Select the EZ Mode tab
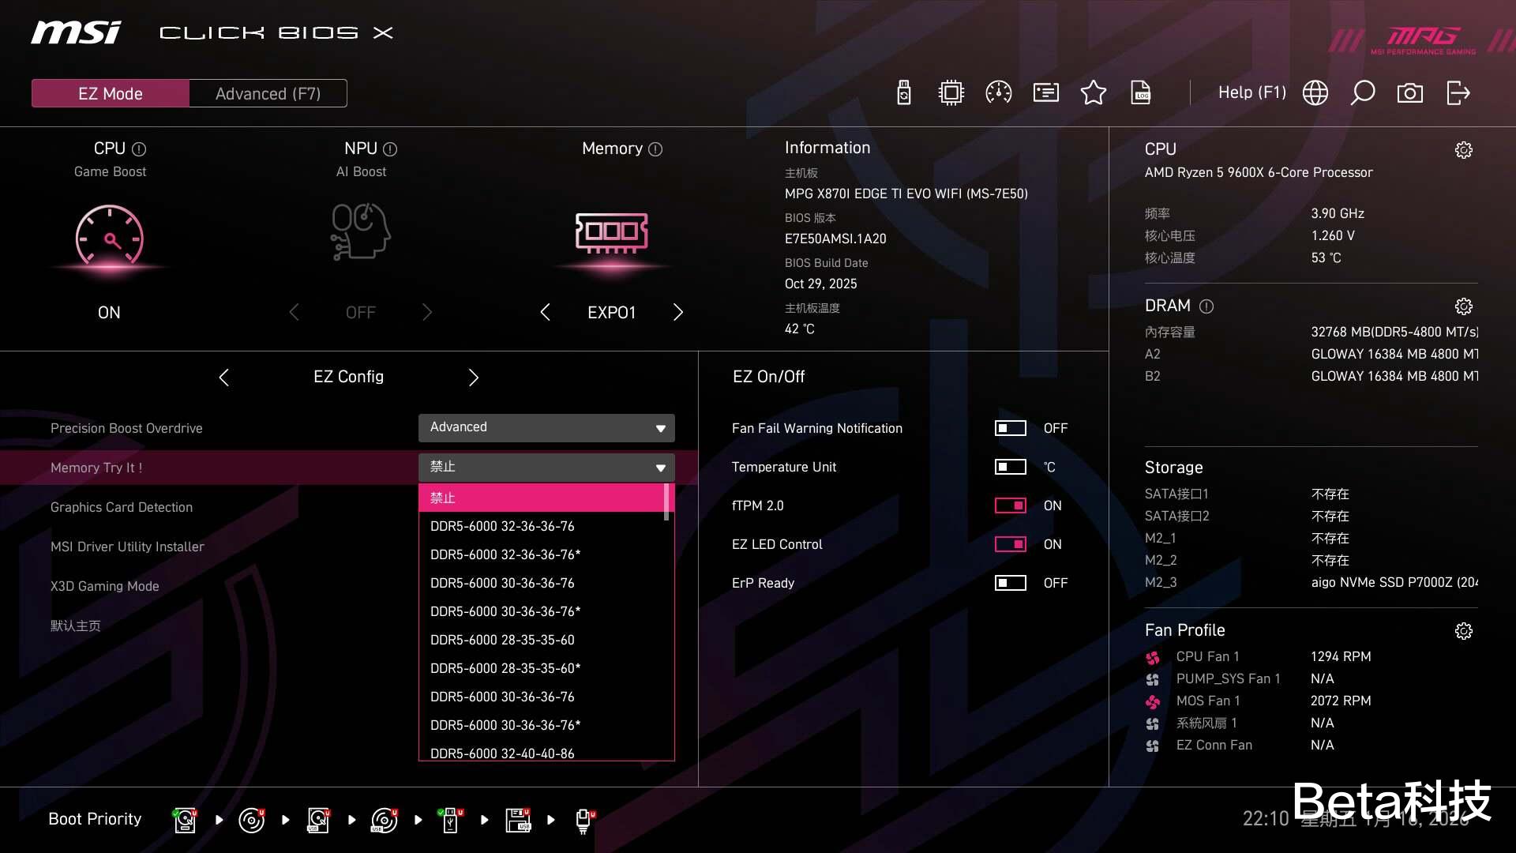 click(111, 94)
